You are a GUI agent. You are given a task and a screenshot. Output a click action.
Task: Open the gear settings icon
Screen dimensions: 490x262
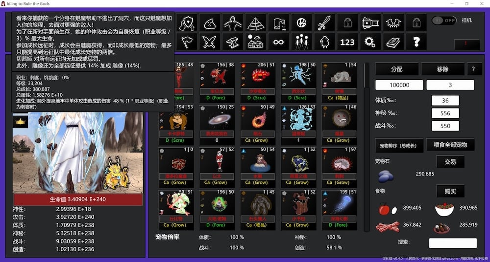click(x=370, y=42)
